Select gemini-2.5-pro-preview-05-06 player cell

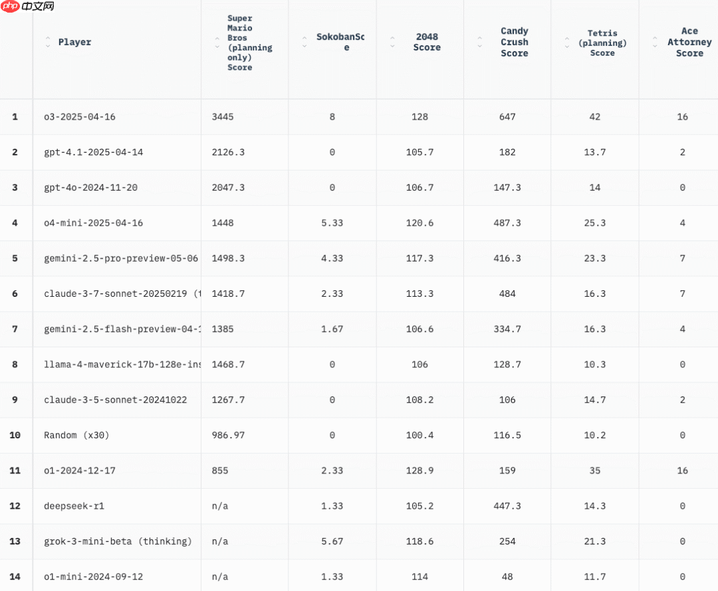[x=121, y=258]
